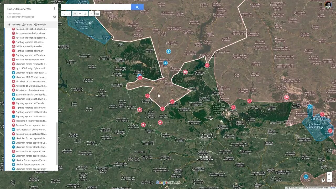Select the Measure distances ruler tool

point(97,14)
